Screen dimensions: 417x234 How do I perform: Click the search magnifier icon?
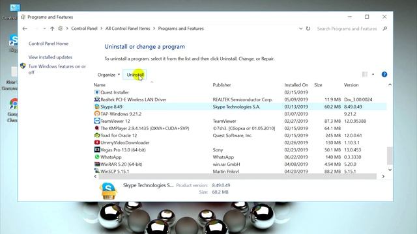pyautogui.click(x=385, y=29)
